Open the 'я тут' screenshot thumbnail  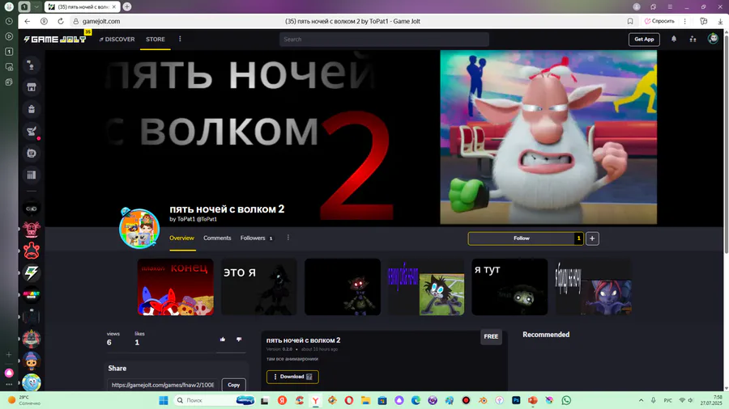[509, 287]
